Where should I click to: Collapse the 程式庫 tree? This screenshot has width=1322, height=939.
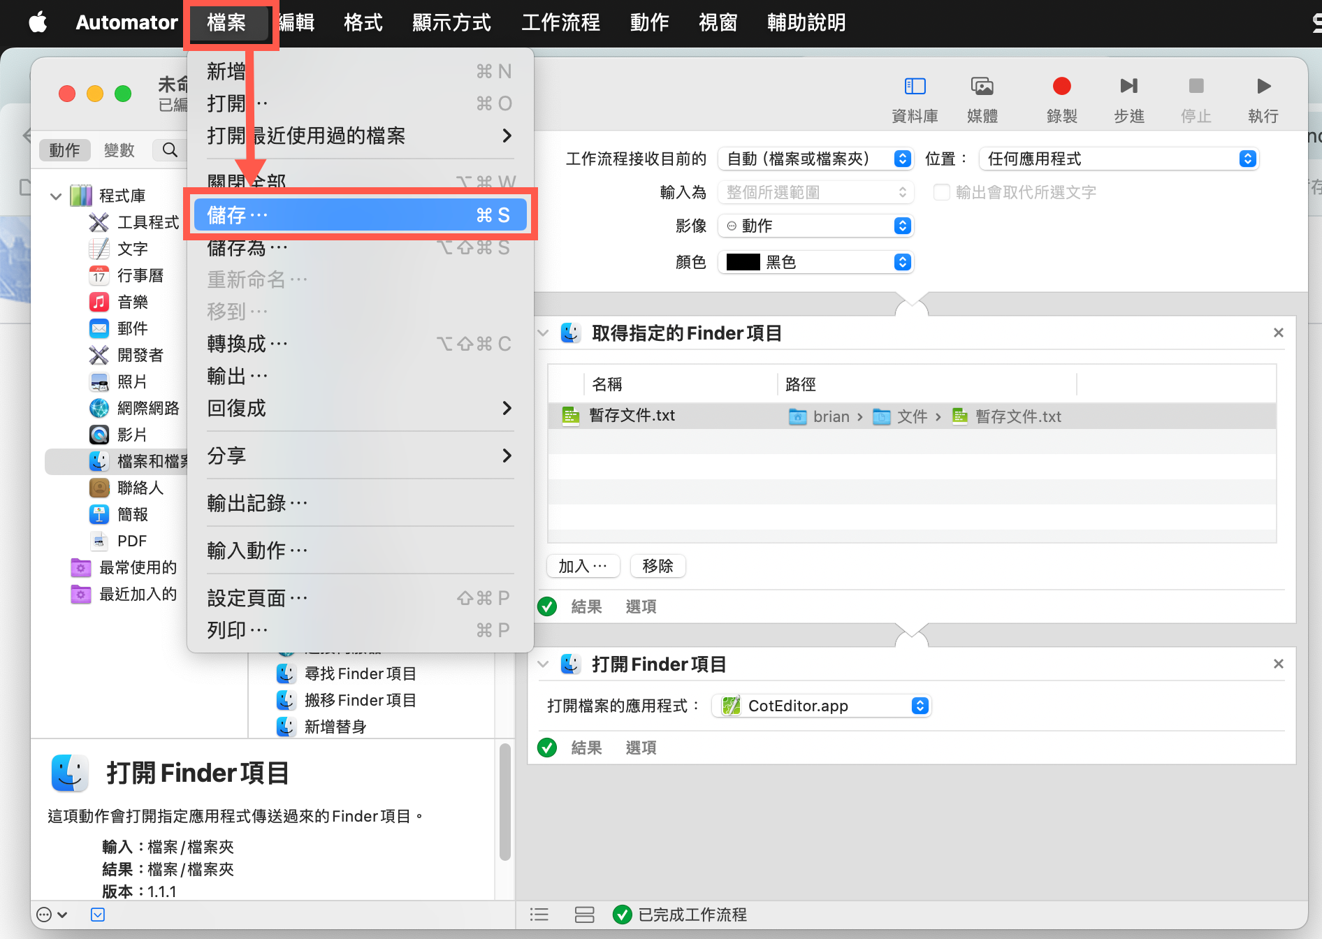tap(56, 196)
